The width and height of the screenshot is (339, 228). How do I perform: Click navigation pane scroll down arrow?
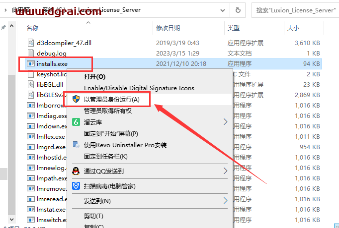pos(12,220)
